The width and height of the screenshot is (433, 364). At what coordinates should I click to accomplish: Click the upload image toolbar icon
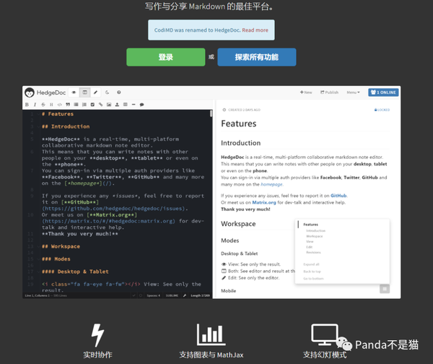pyautogui.click(x=117, y=105)
